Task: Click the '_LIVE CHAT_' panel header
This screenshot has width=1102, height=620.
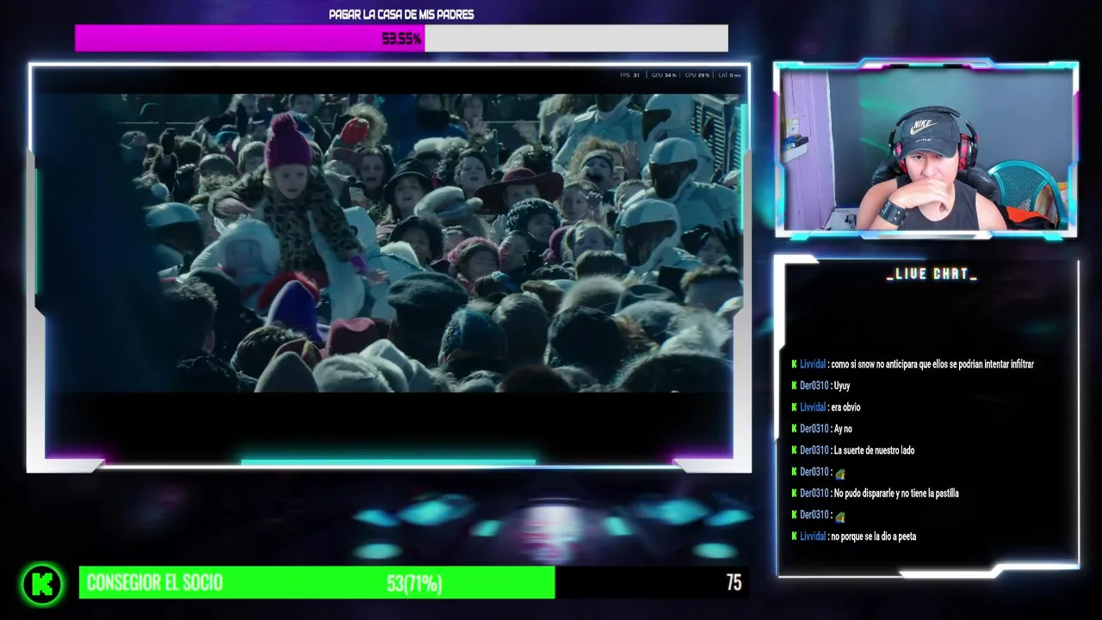Action: (932, 274)
